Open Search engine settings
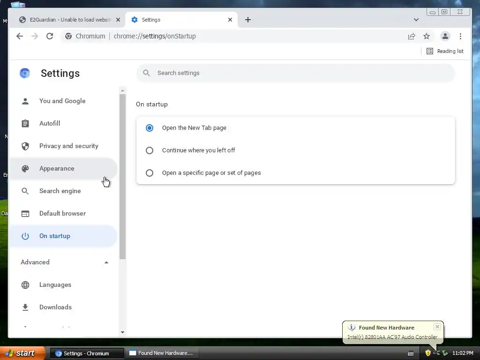The width and height of the screenshot is (480, 360). click(x=63, y=191)
